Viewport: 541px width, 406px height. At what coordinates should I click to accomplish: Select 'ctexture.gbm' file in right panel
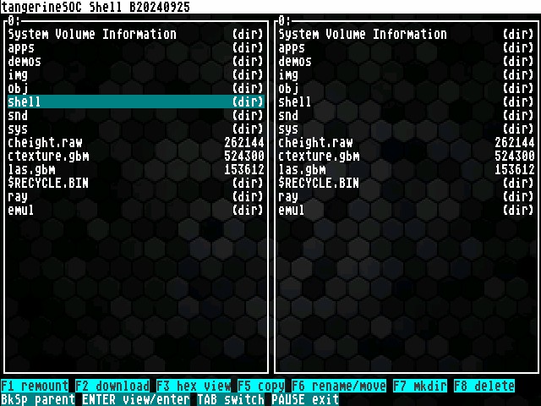[407, 156]
